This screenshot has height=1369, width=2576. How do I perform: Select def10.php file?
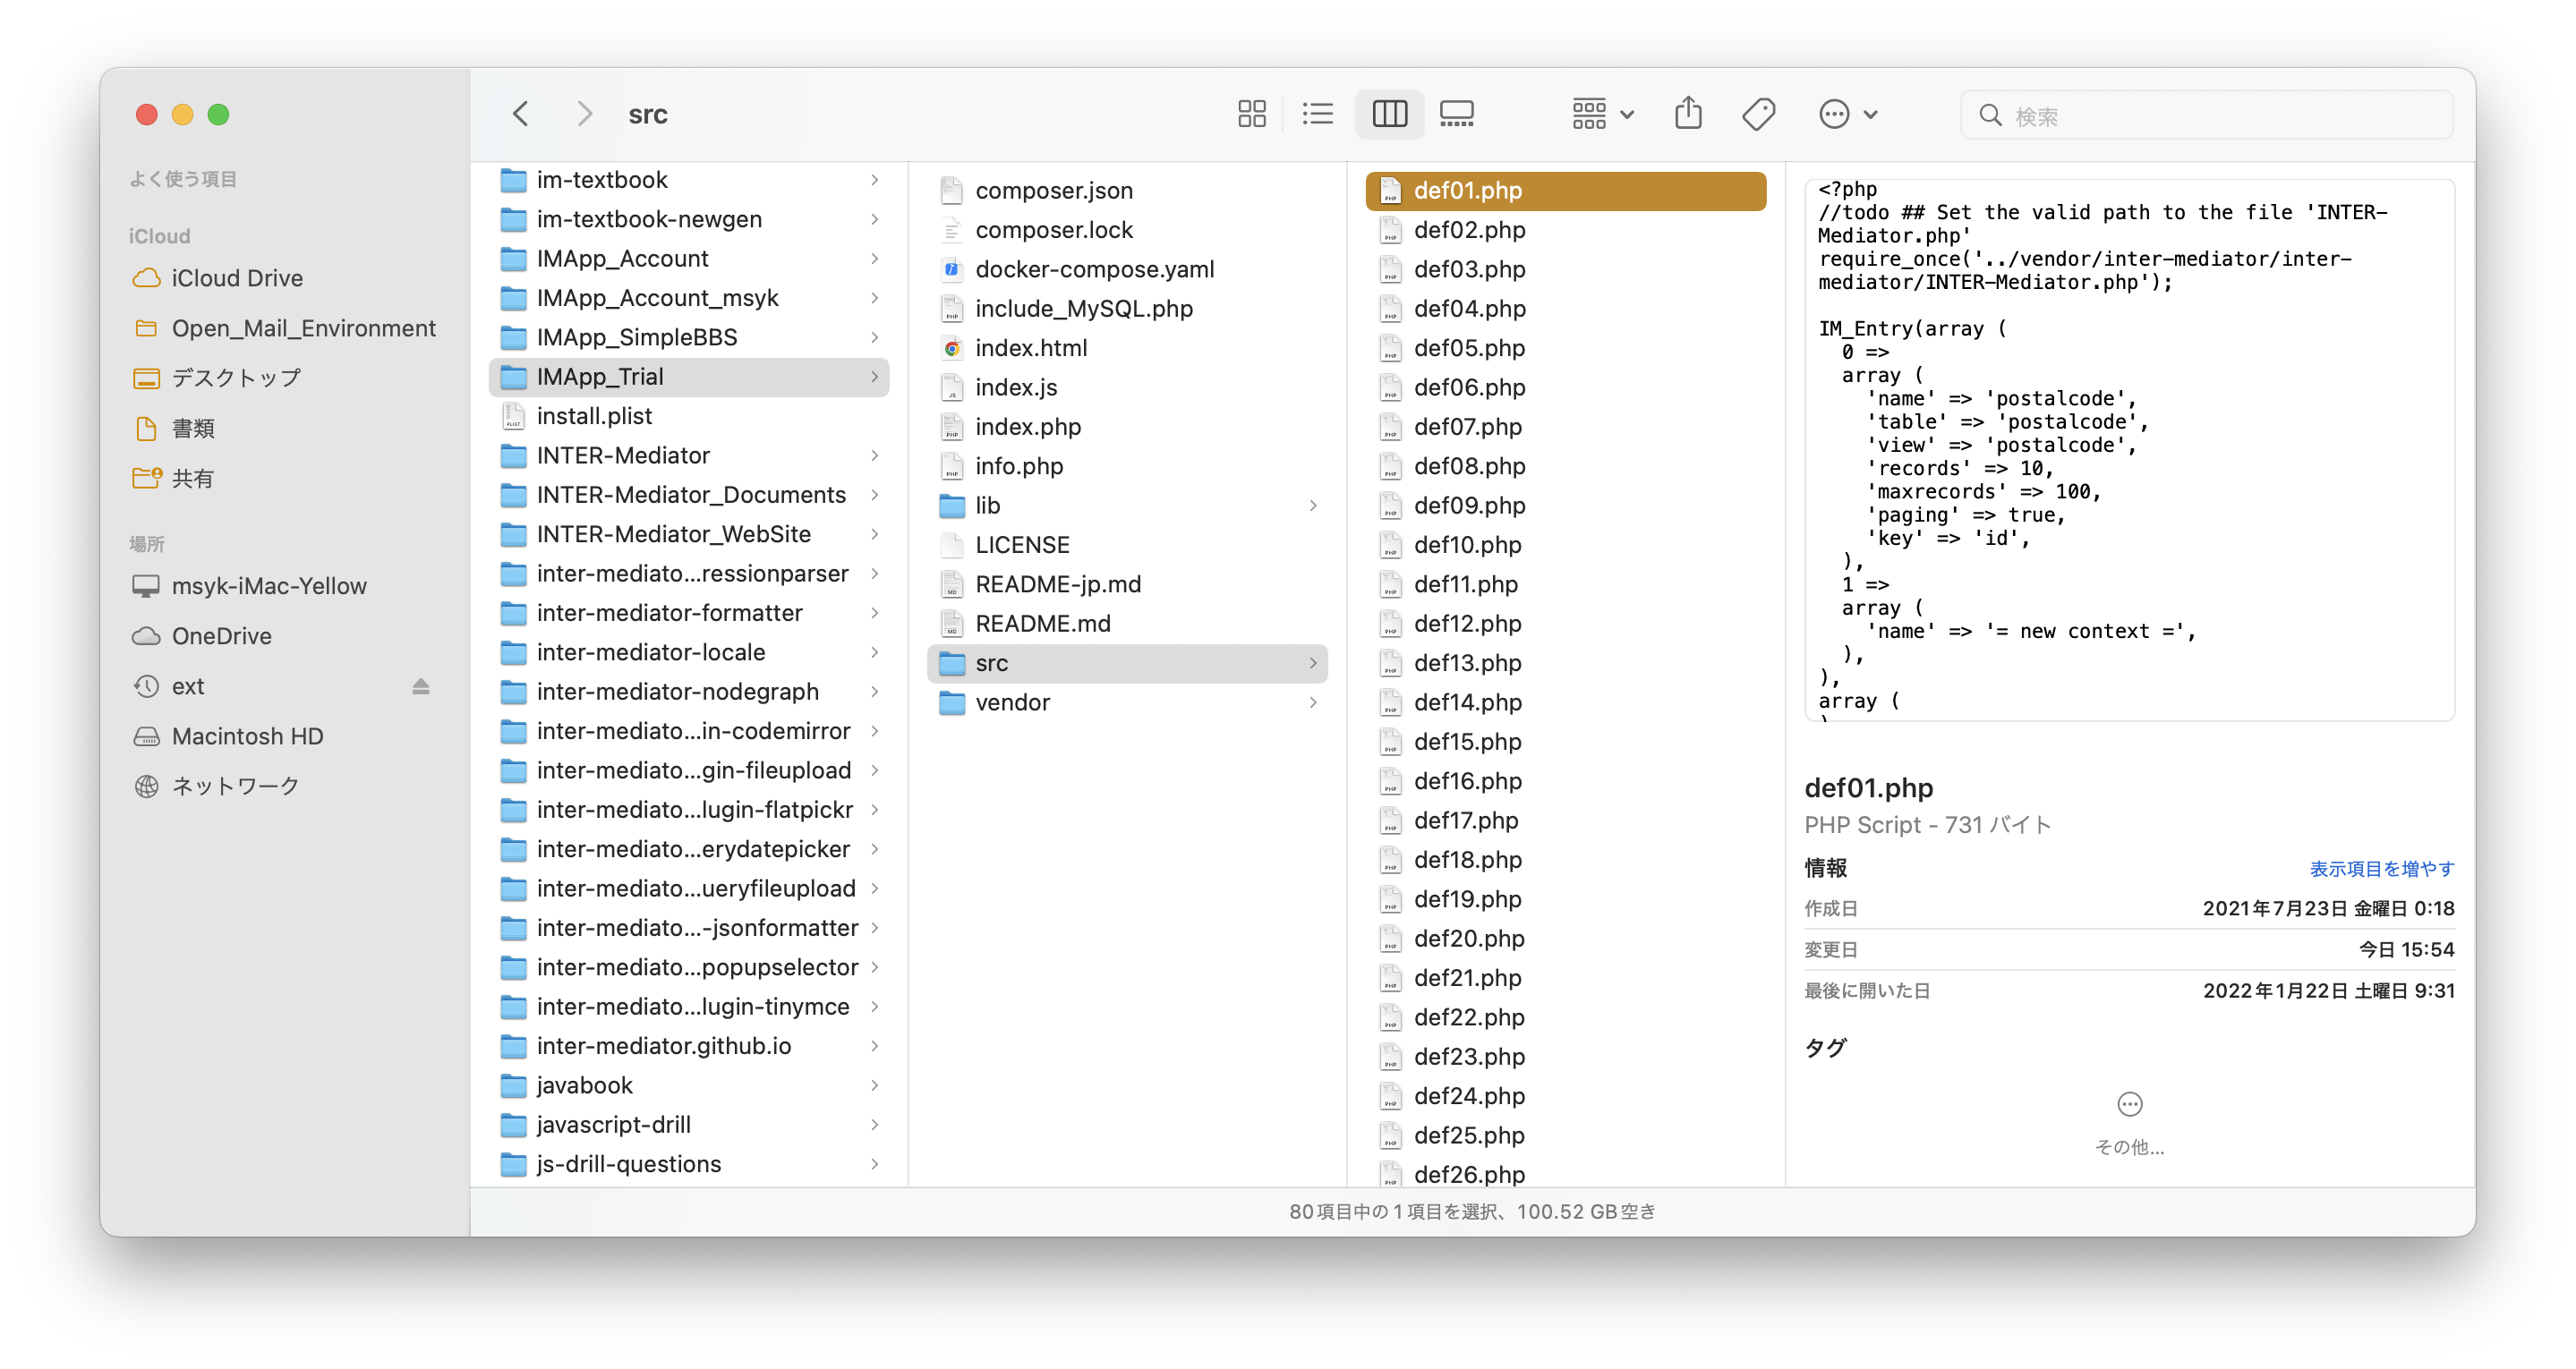click(x=1565, y=544)
